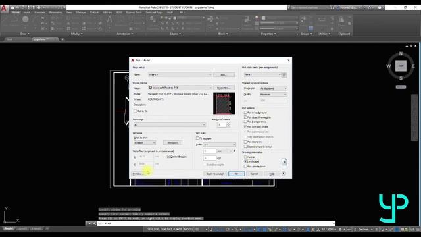Expand the Draw panel in the ribbon
The height and width of the screenshot is (237, 421).
[25, 34]
